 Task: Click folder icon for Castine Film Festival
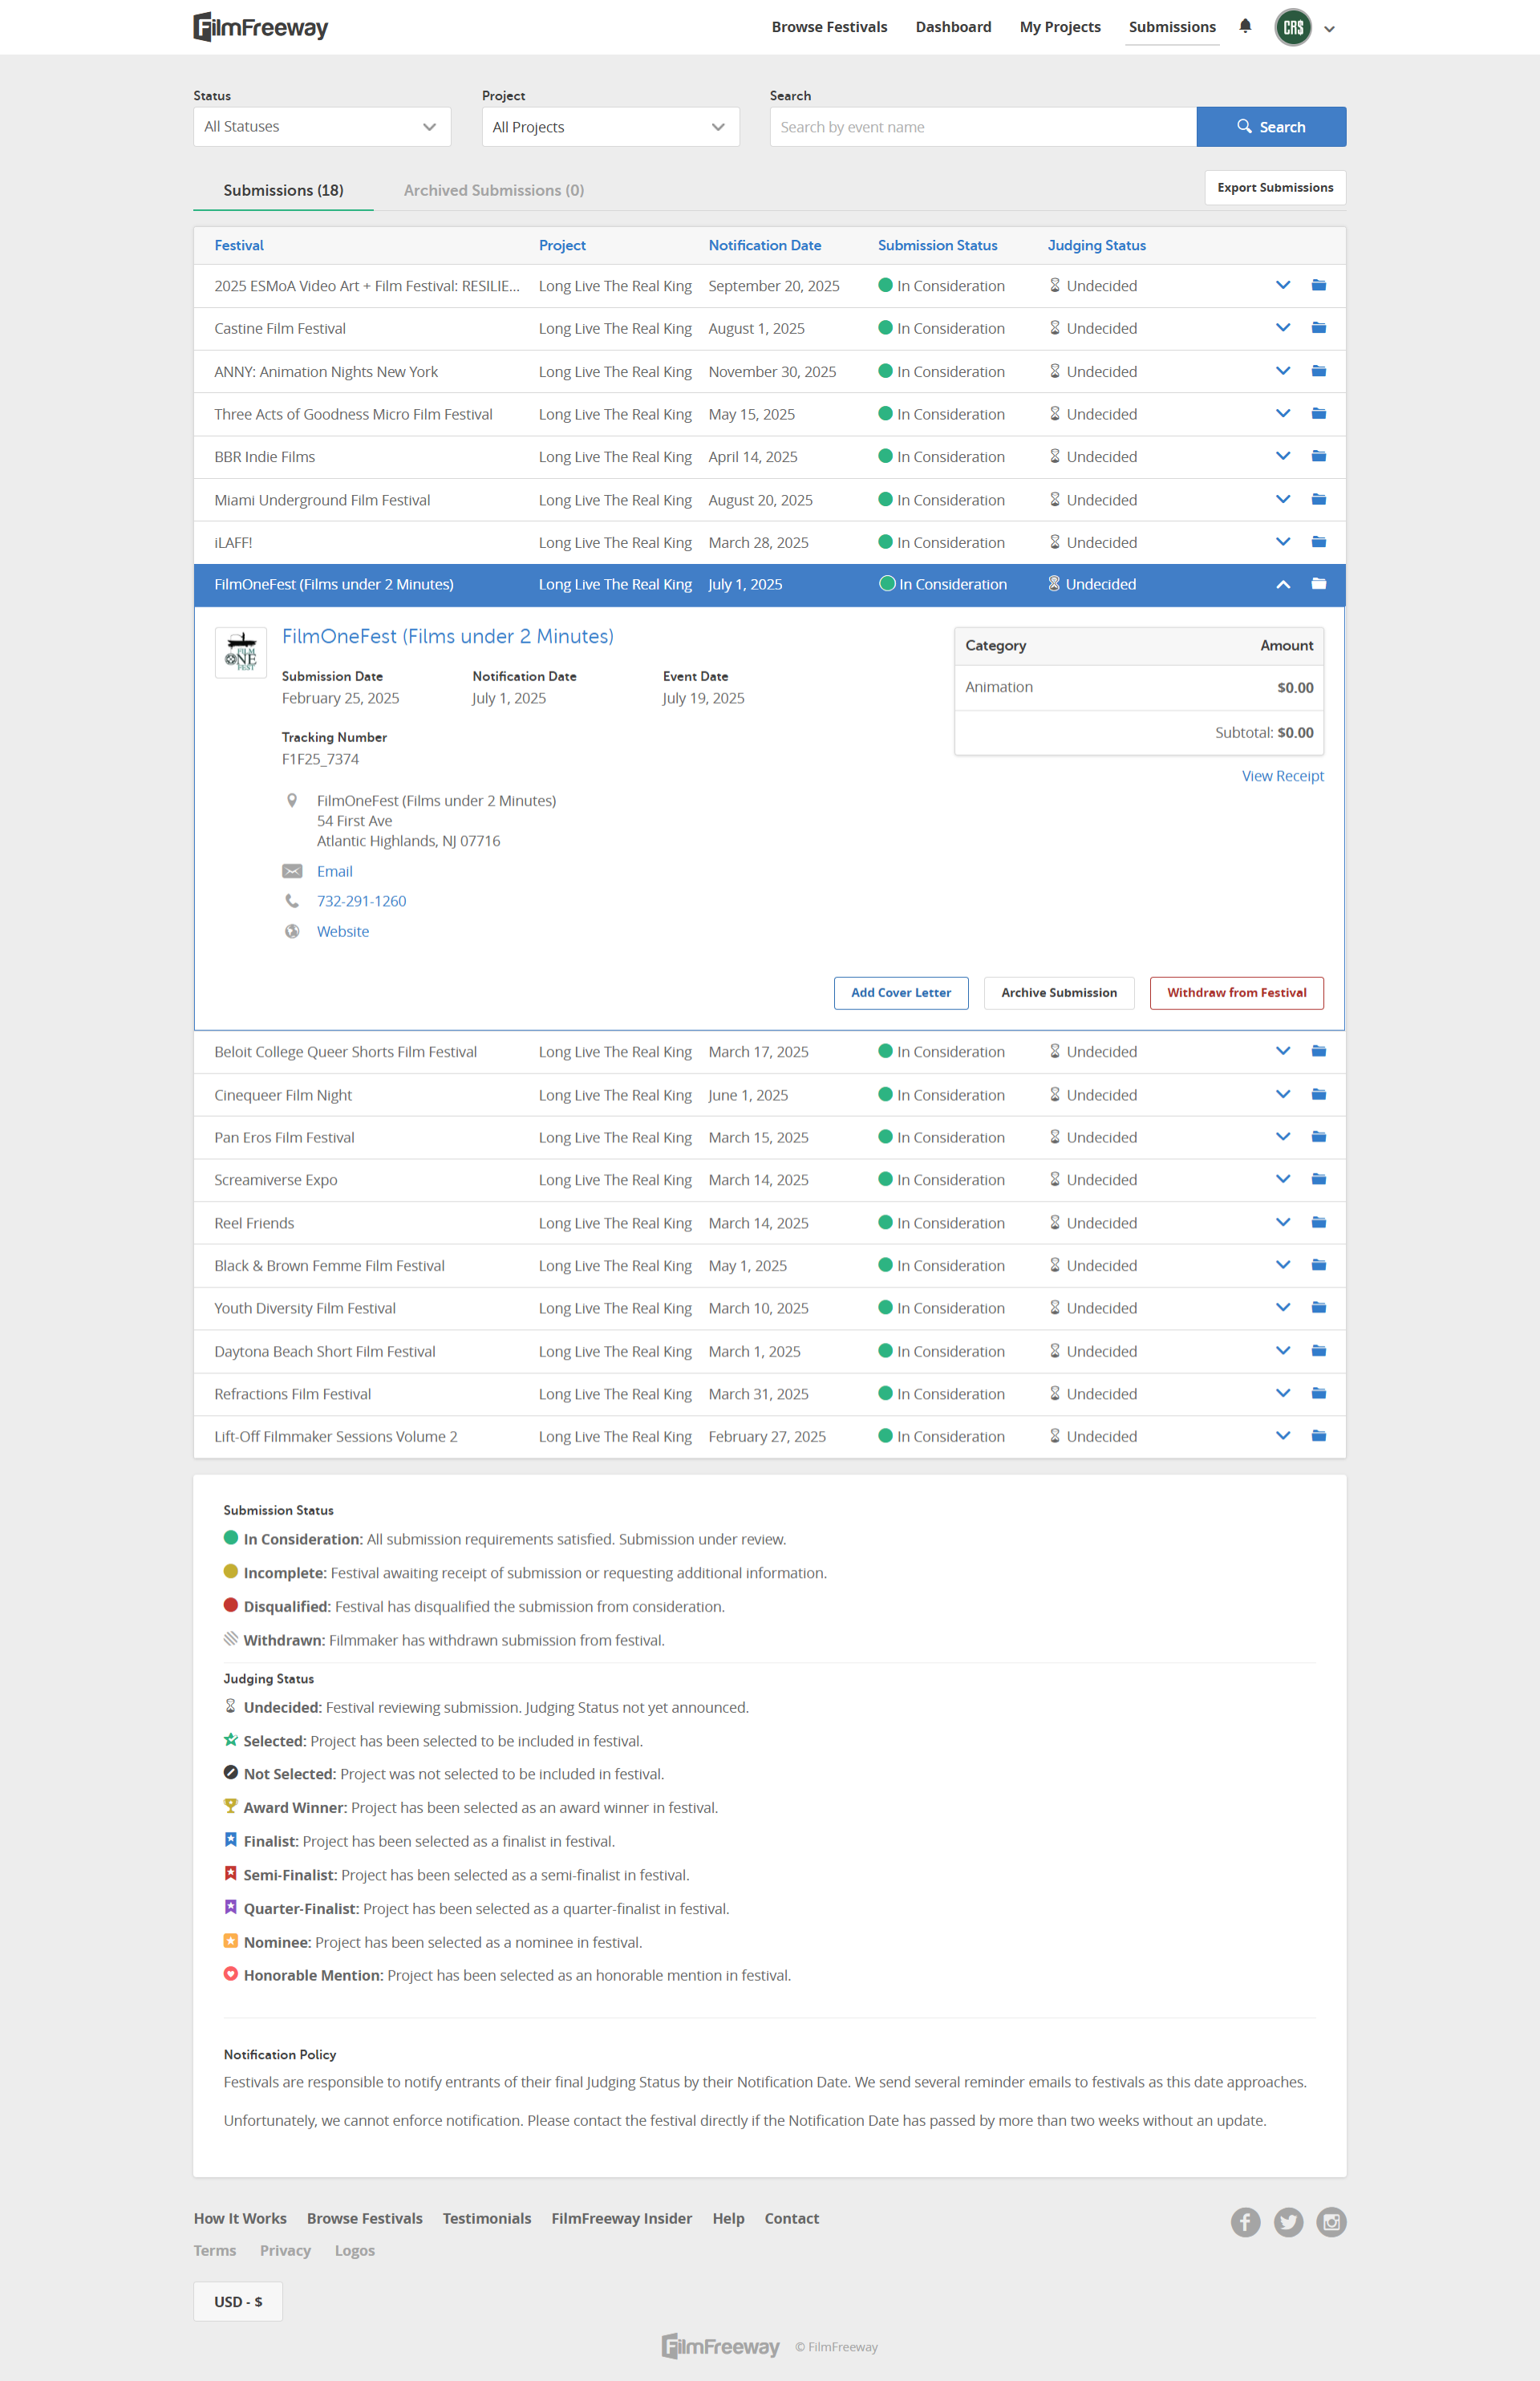[x=1318, y=328]
